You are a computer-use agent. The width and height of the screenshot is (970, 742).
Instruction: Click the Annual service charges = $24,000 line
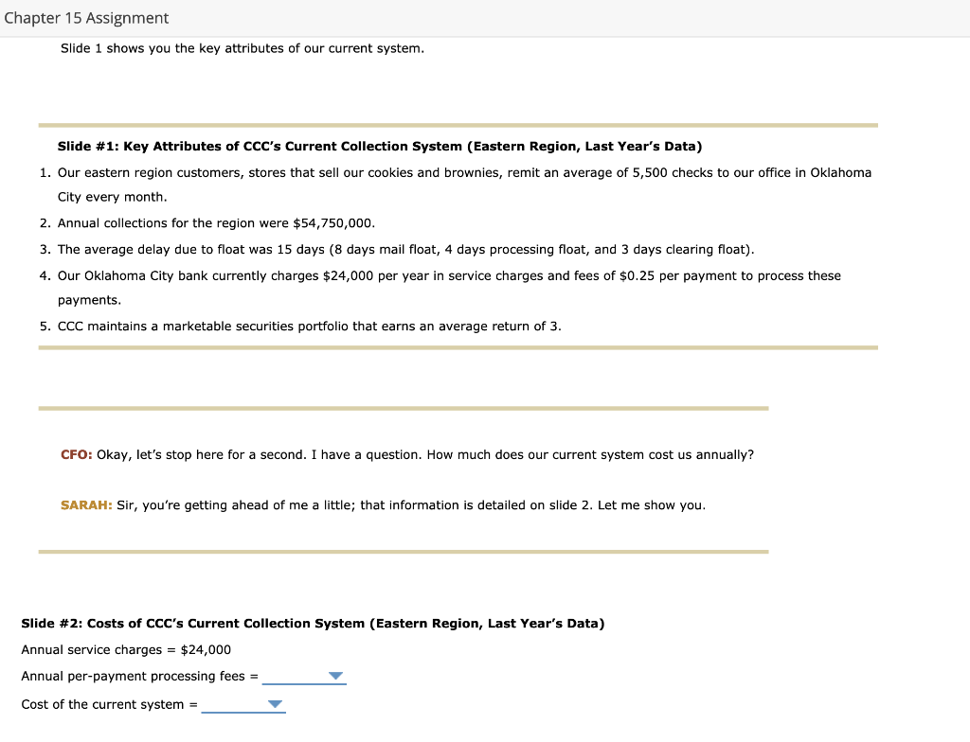[x=126, y=650]
